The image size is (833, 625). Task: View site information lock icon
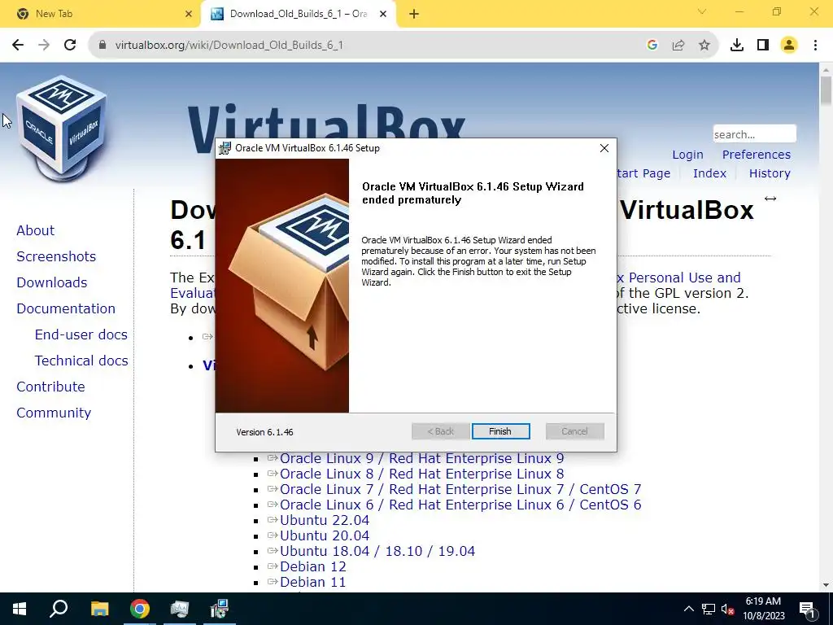coord(103,46)
